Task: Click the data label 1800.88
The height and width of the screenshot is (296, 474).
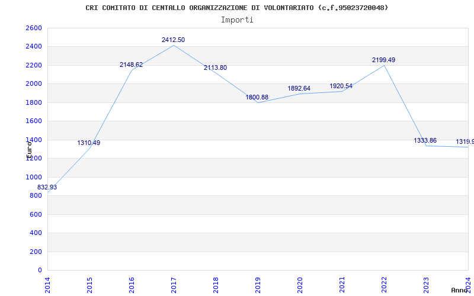Action: pos(257,97)
